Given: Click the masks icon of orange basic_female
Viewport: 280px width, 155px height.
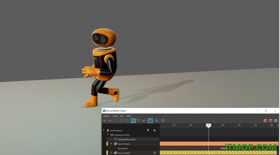Looking at the screenshot, I should click(115, 144).
